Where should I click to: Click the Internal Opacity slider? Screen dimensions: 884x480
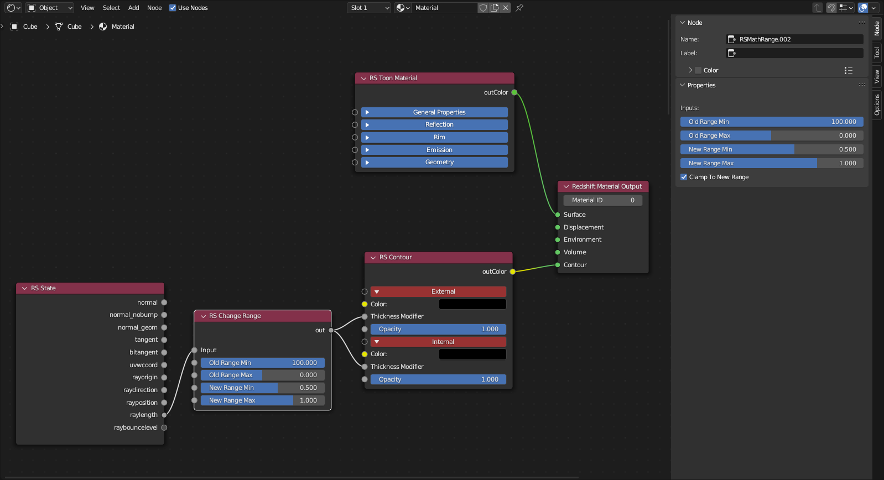(439, 379)
